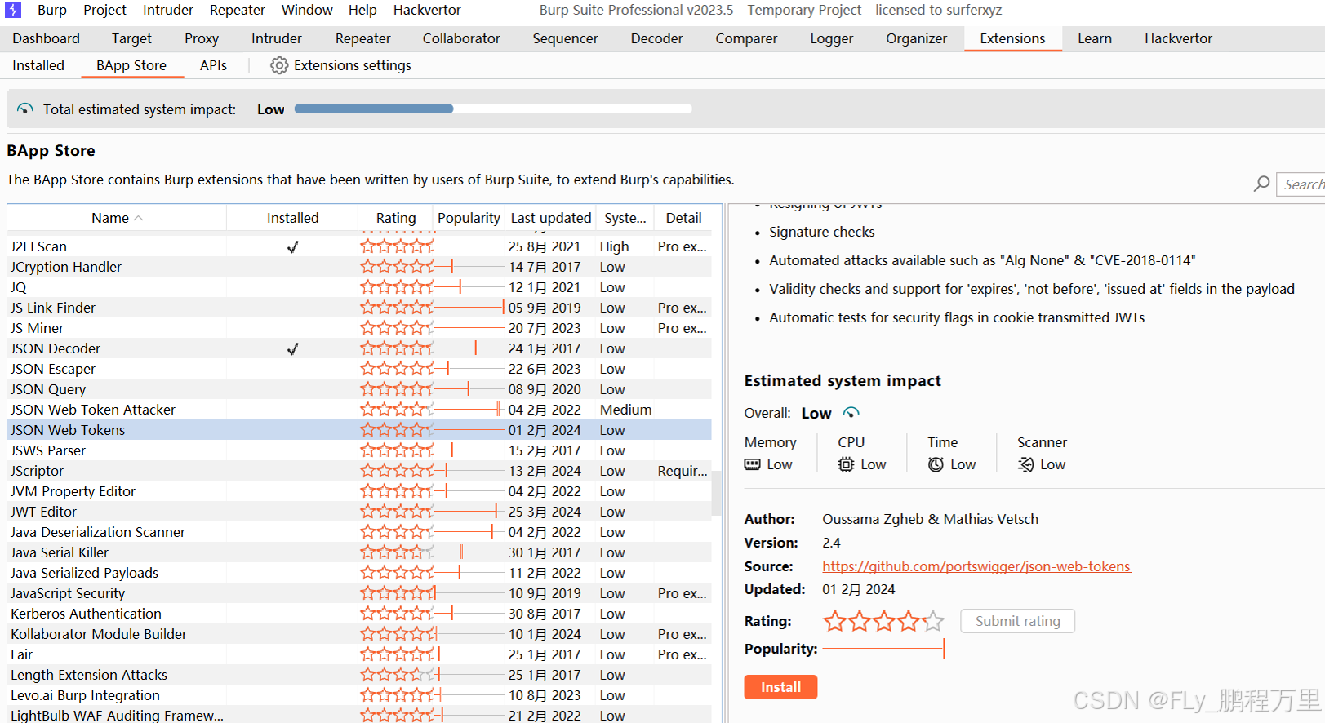
Task: Select the JScriptor extension
Action: (359, 471)
